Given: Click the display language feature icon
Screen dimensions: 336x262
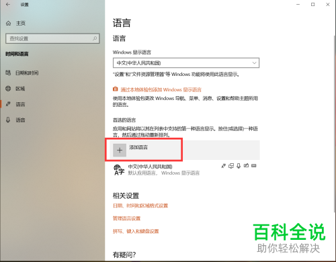Looking at the screenshot, I should pyautogui.click(x=223, y=166).
